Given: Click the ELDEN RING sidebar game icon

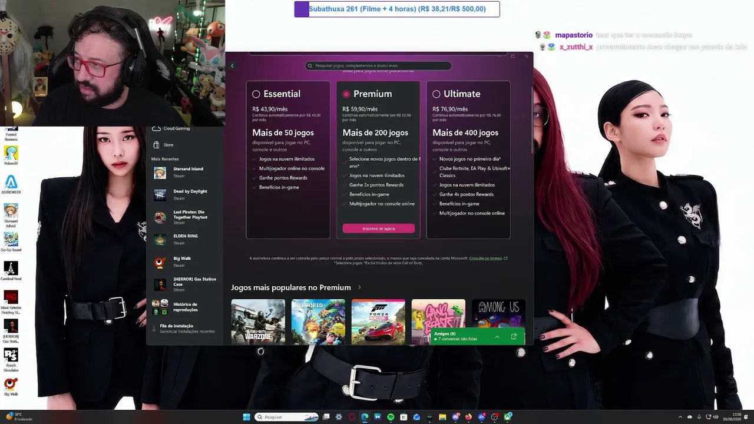Looking at the screenshot, I should click(160, 240).
